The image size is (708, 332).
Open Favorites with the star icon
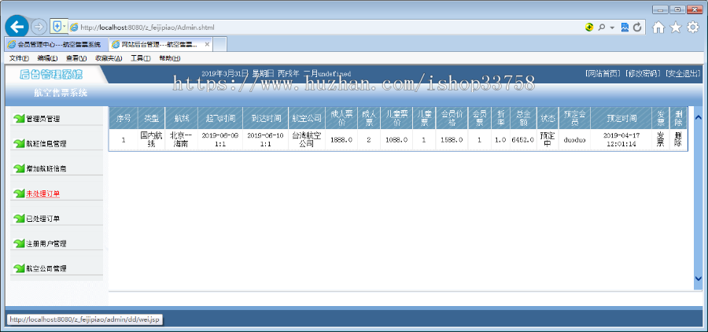point(676,28)
